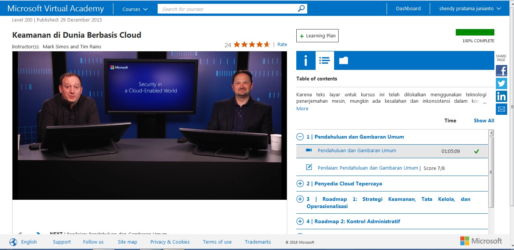Click the globe icon next to English
Viewport: 514px width, 250px height.
13,241
